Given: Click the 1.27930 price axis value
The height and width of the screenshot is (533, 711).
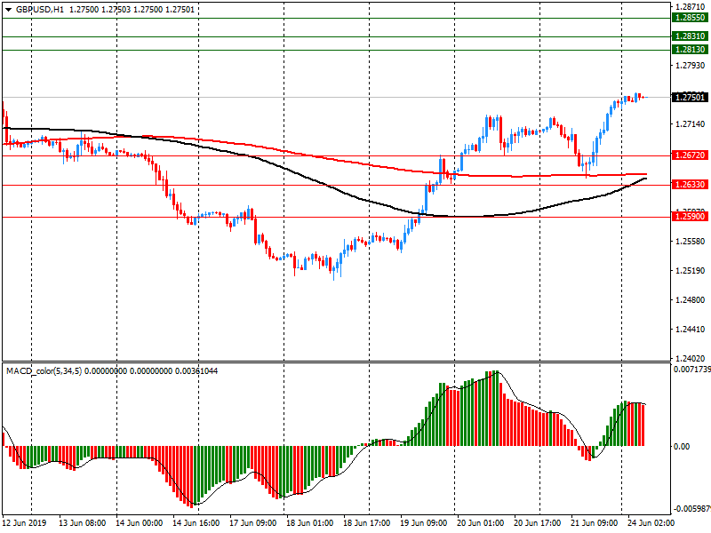Looking at the screenshot, I should click(691, 66).
